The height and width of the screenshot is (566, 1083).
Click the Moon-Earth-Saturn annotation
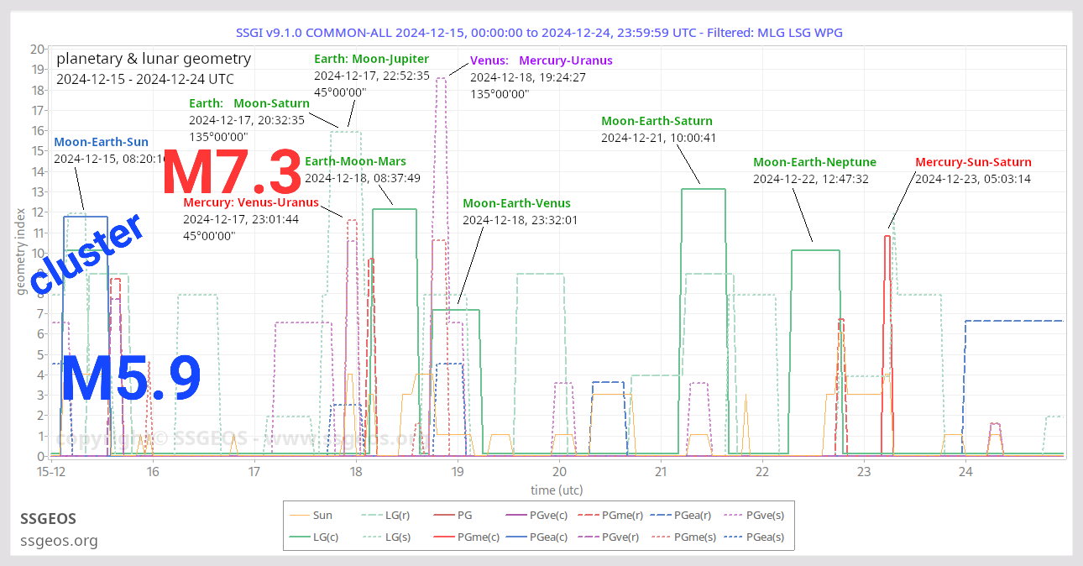(x=657, y=121)
